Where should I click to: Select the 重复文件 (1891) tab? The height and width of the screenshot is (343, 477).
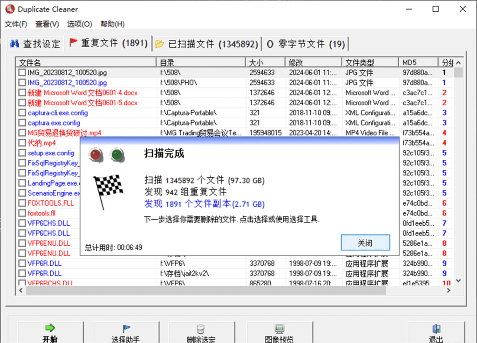pos(108,43)
